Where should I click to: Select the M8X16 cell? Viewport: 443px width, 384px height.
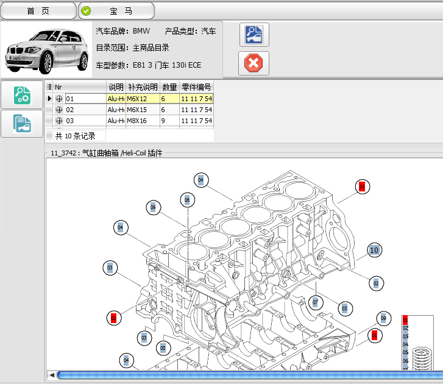143,121
